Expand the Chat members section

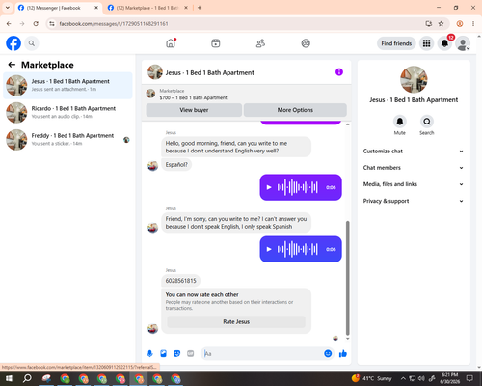click(x=414, y=168)
